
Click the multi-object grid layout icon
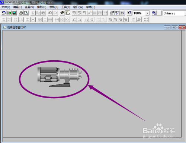tap(146, 20)
